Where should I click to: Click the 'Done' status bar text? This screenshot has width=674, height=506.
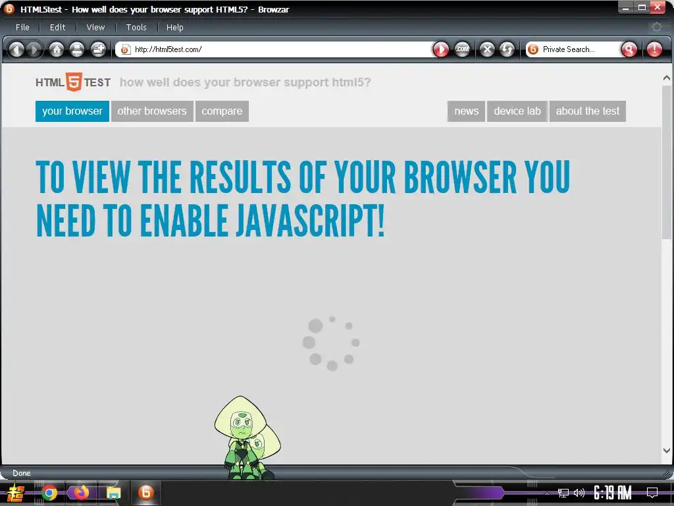tap(22, 473)
